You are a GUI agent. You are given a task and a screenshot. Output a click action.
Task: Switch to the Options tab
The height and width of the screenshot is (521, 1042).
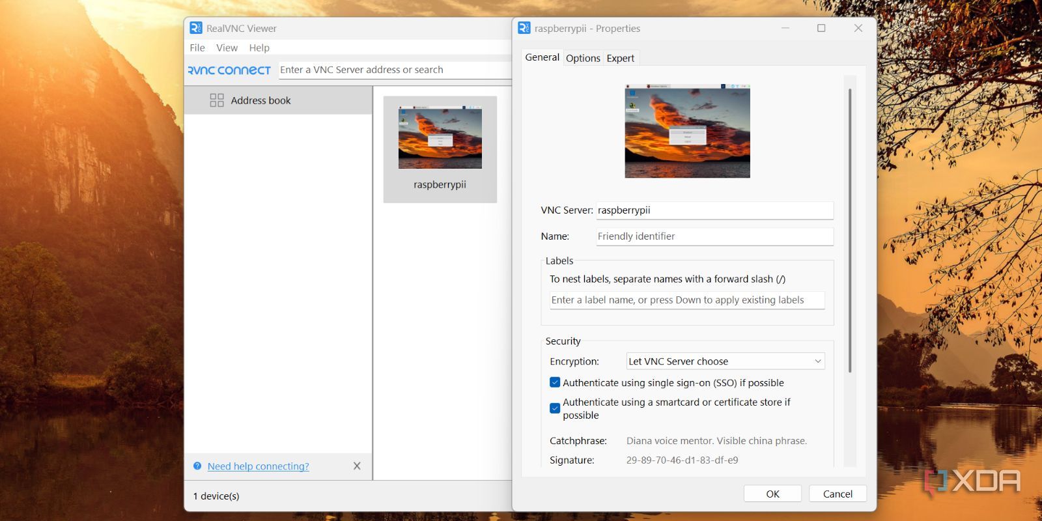tap(583, 58)
